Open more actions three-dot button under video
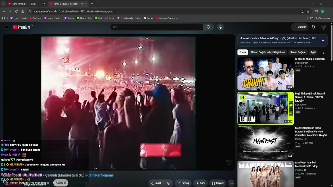The width and height of the screenshot is (333, 187). (x=231, y=183)
